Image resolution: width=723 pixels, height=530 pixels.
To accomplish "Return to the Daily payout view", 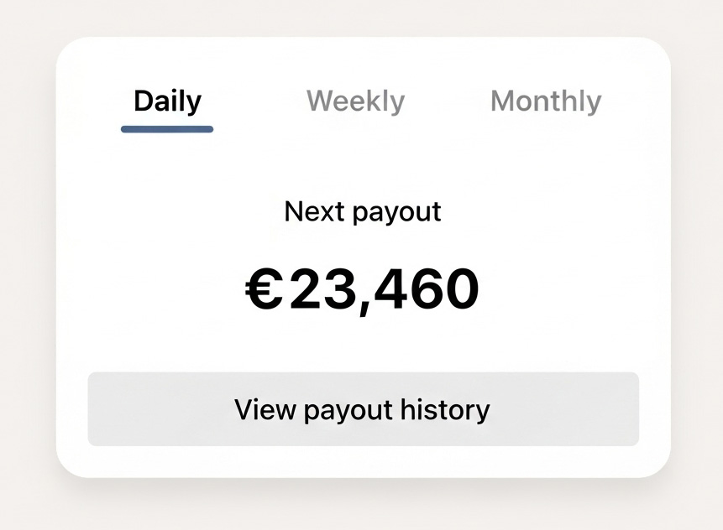I will point(166,101).
